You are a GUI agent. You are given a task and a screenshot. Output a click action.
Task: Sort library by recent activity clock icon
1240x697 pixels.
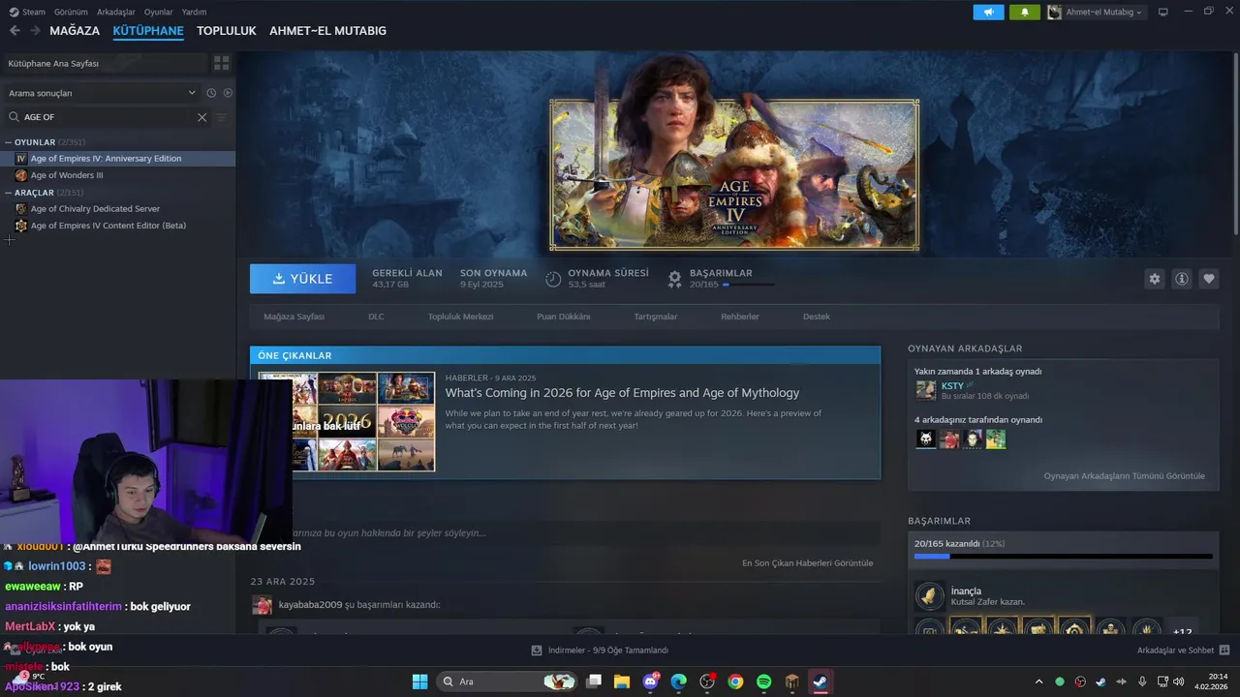point(211,93)
